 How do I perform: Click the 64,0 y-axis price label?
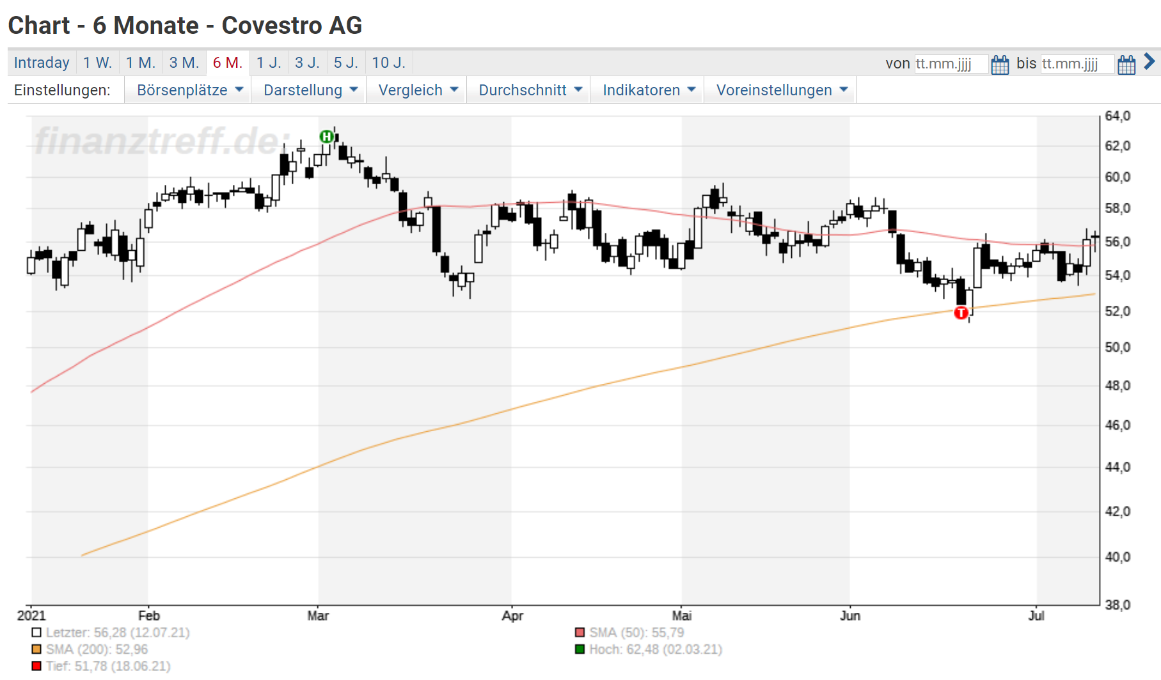pos(1118,116)
